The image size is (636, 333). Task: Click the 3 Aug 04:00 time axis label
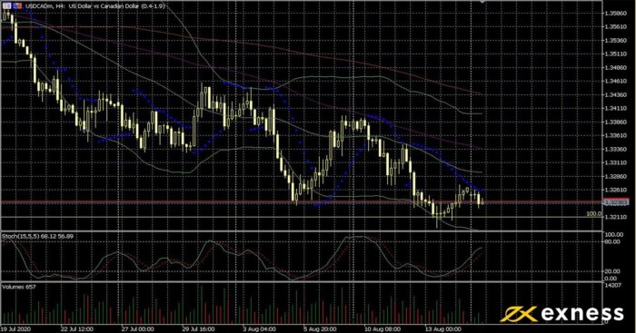[x=259, y=329]
